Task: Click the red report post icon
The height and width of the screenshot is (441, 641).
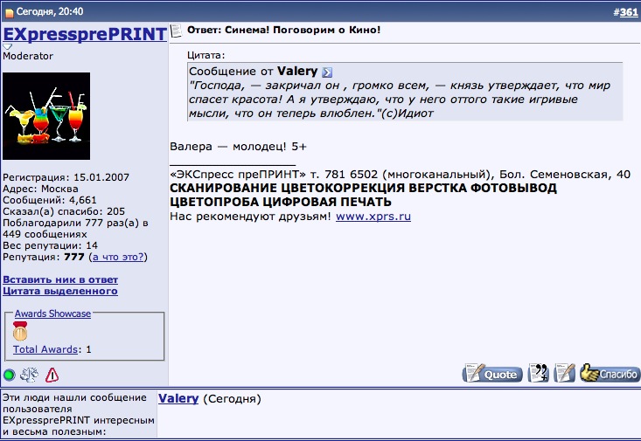Action: [x=52, y=376]
